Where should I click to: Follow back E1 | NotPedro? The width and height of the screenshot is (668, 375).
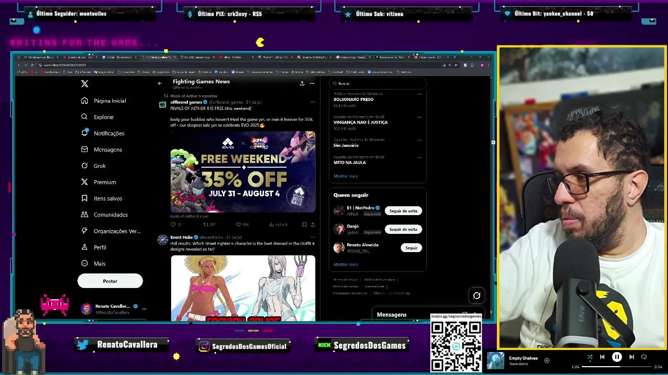tap(403, 211)
